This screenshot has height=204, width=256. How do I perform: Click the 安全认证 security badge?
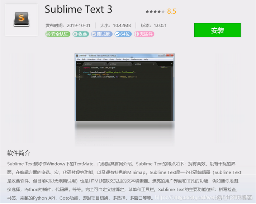(x=58, y=34)
